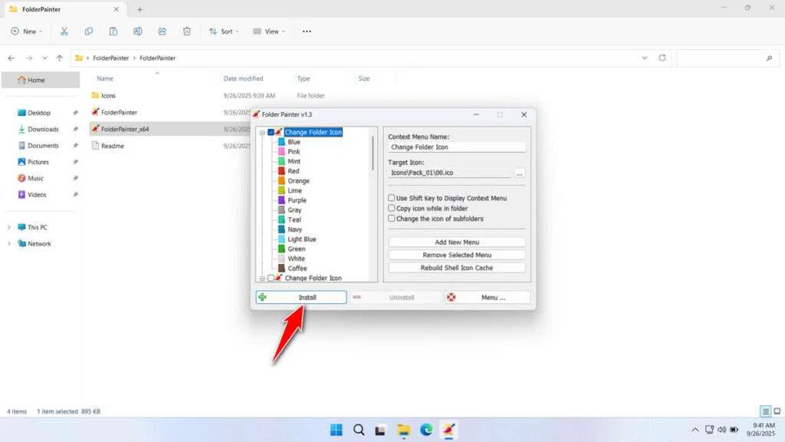Click the Share icon in the toolbar
This screenshot has width=785, height=442.
click(162, 31)
